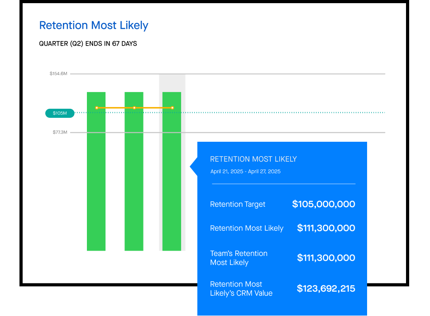This screenshot has height=316, width=430.
Task: Select the $105,000,000 target value
Action: (324, 204)
